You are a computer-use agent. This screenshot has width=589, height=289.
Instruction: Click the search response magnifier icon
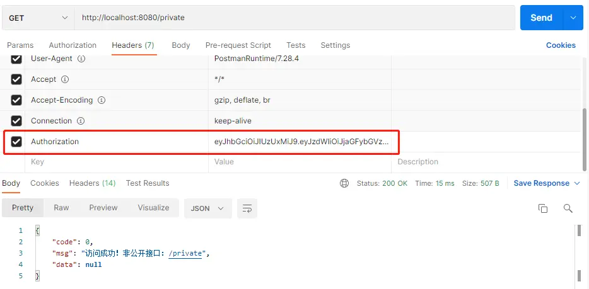point(568,208)
